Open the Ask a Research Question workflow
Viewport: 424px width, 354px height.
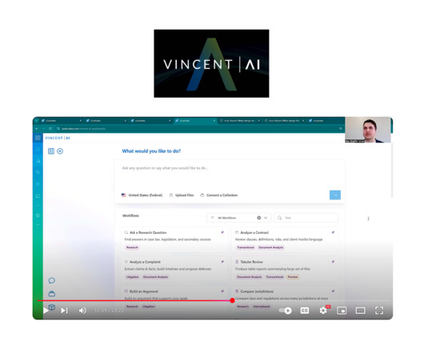click(x=174, y=239)
